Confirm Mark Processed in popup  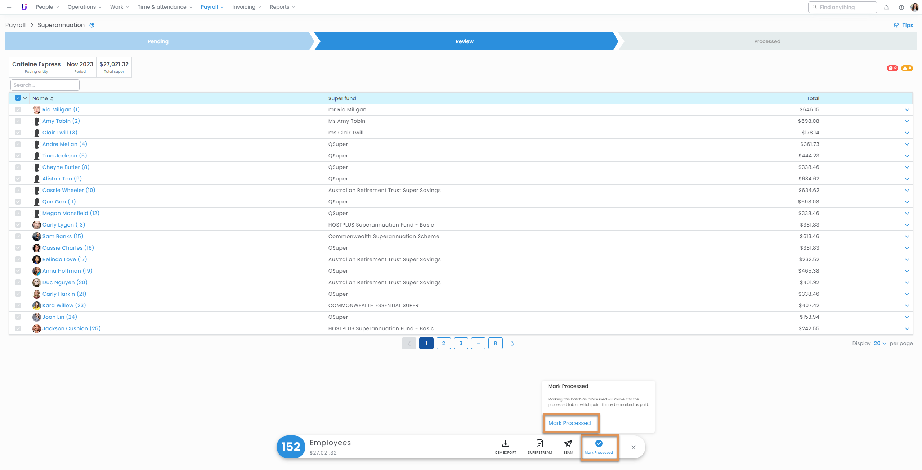569,423
